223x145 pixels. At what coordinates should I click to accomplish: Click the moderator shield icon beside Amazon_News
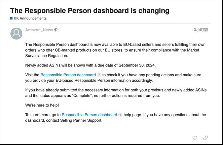click(x=56, y=30)
